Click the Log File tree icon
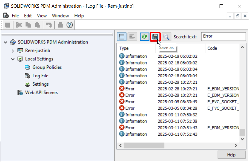 click(28, 76)
